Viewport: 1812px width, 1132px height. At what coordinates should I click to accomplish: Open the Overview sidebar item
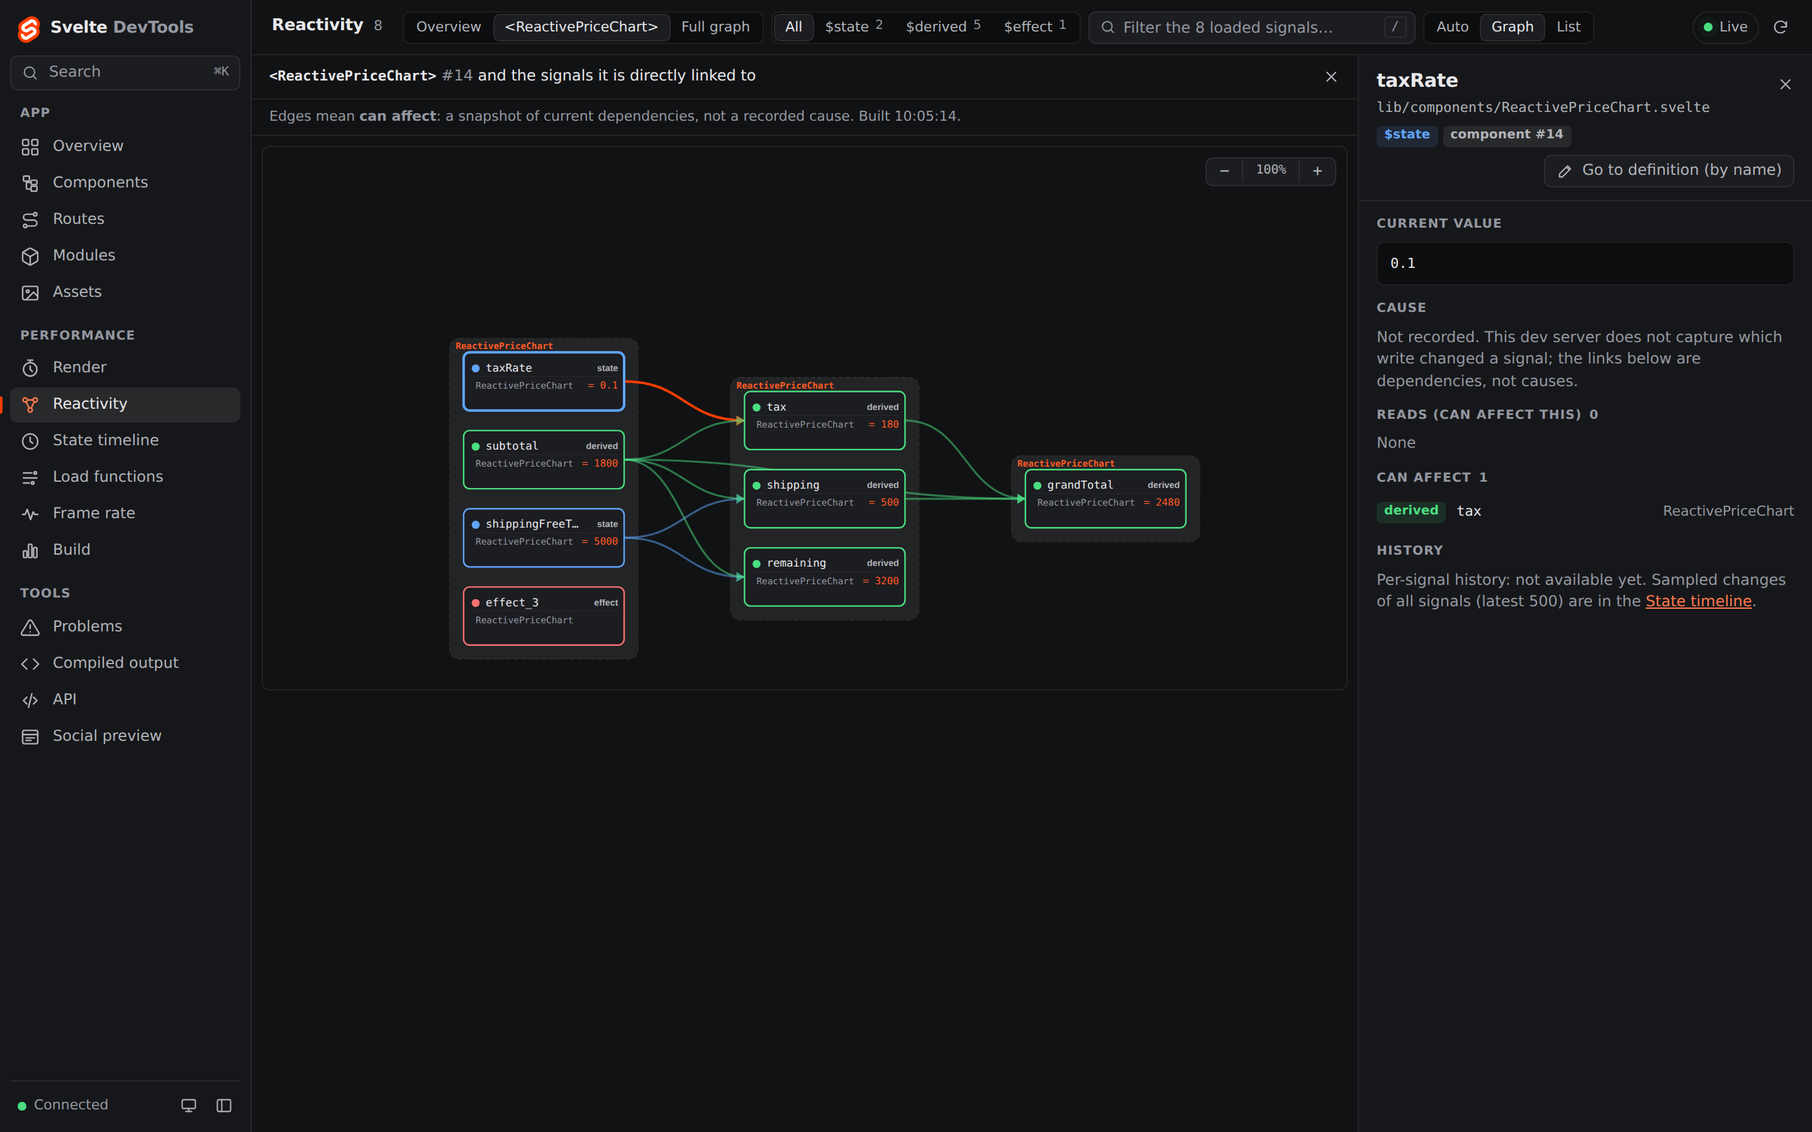click(125, 146)
